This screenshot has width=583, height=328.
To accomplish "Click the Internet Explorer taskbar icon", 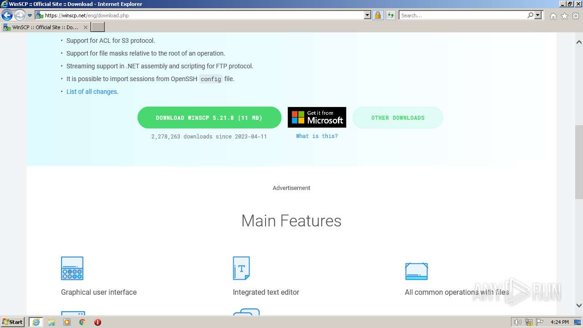I will [x=36, y=322].
